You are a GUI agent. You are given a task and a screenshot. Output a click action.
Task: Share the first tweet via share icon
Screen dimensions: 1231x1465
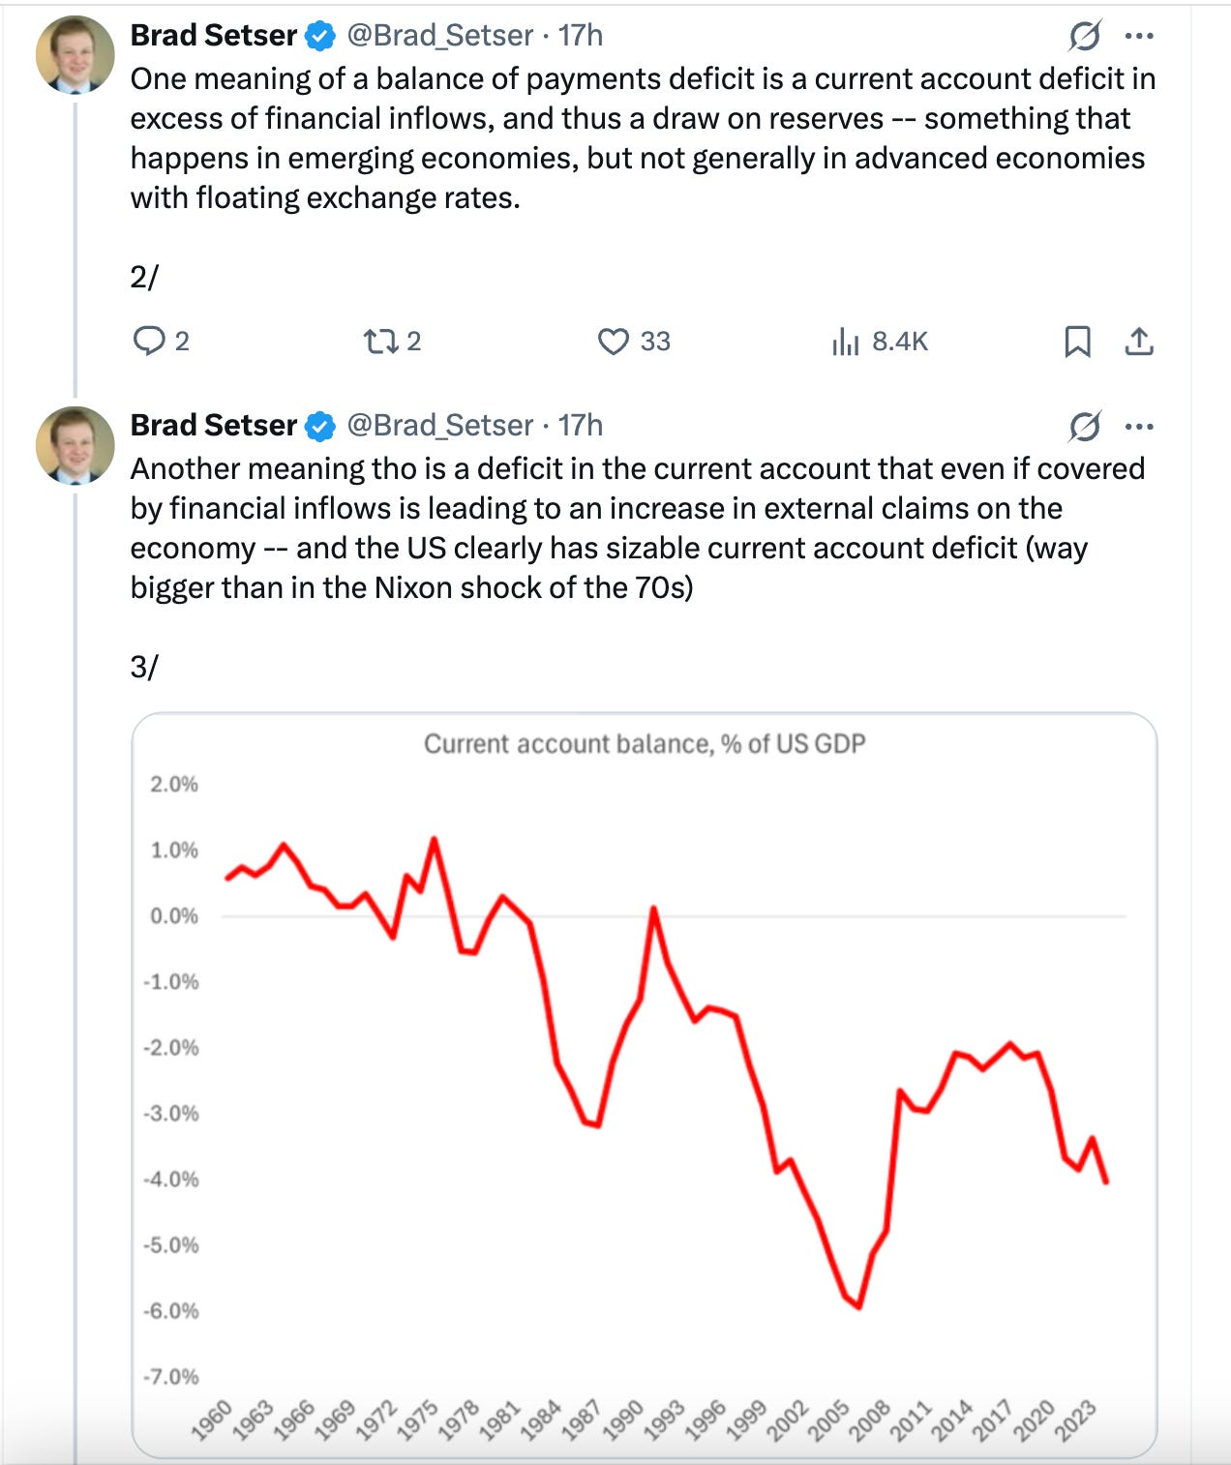click(x=1139, y=341)
